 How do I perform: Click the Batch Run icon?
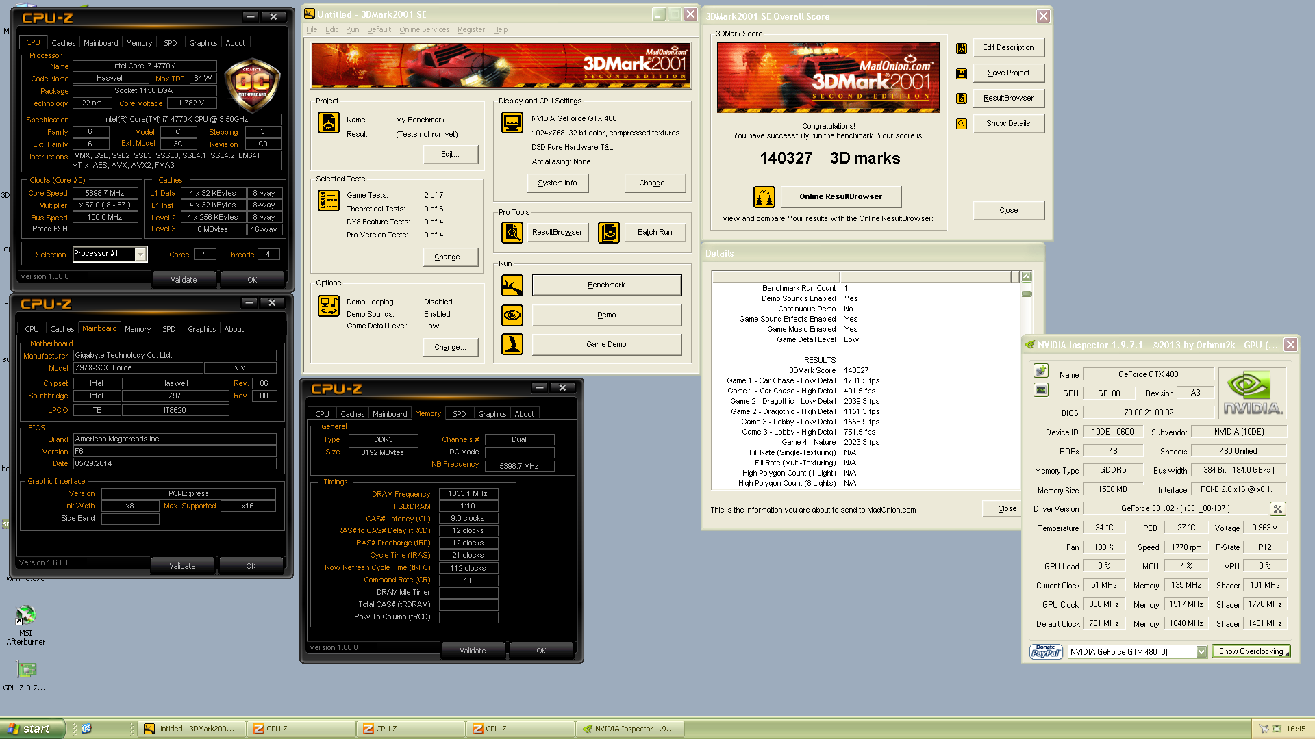(x=609, y=233)
